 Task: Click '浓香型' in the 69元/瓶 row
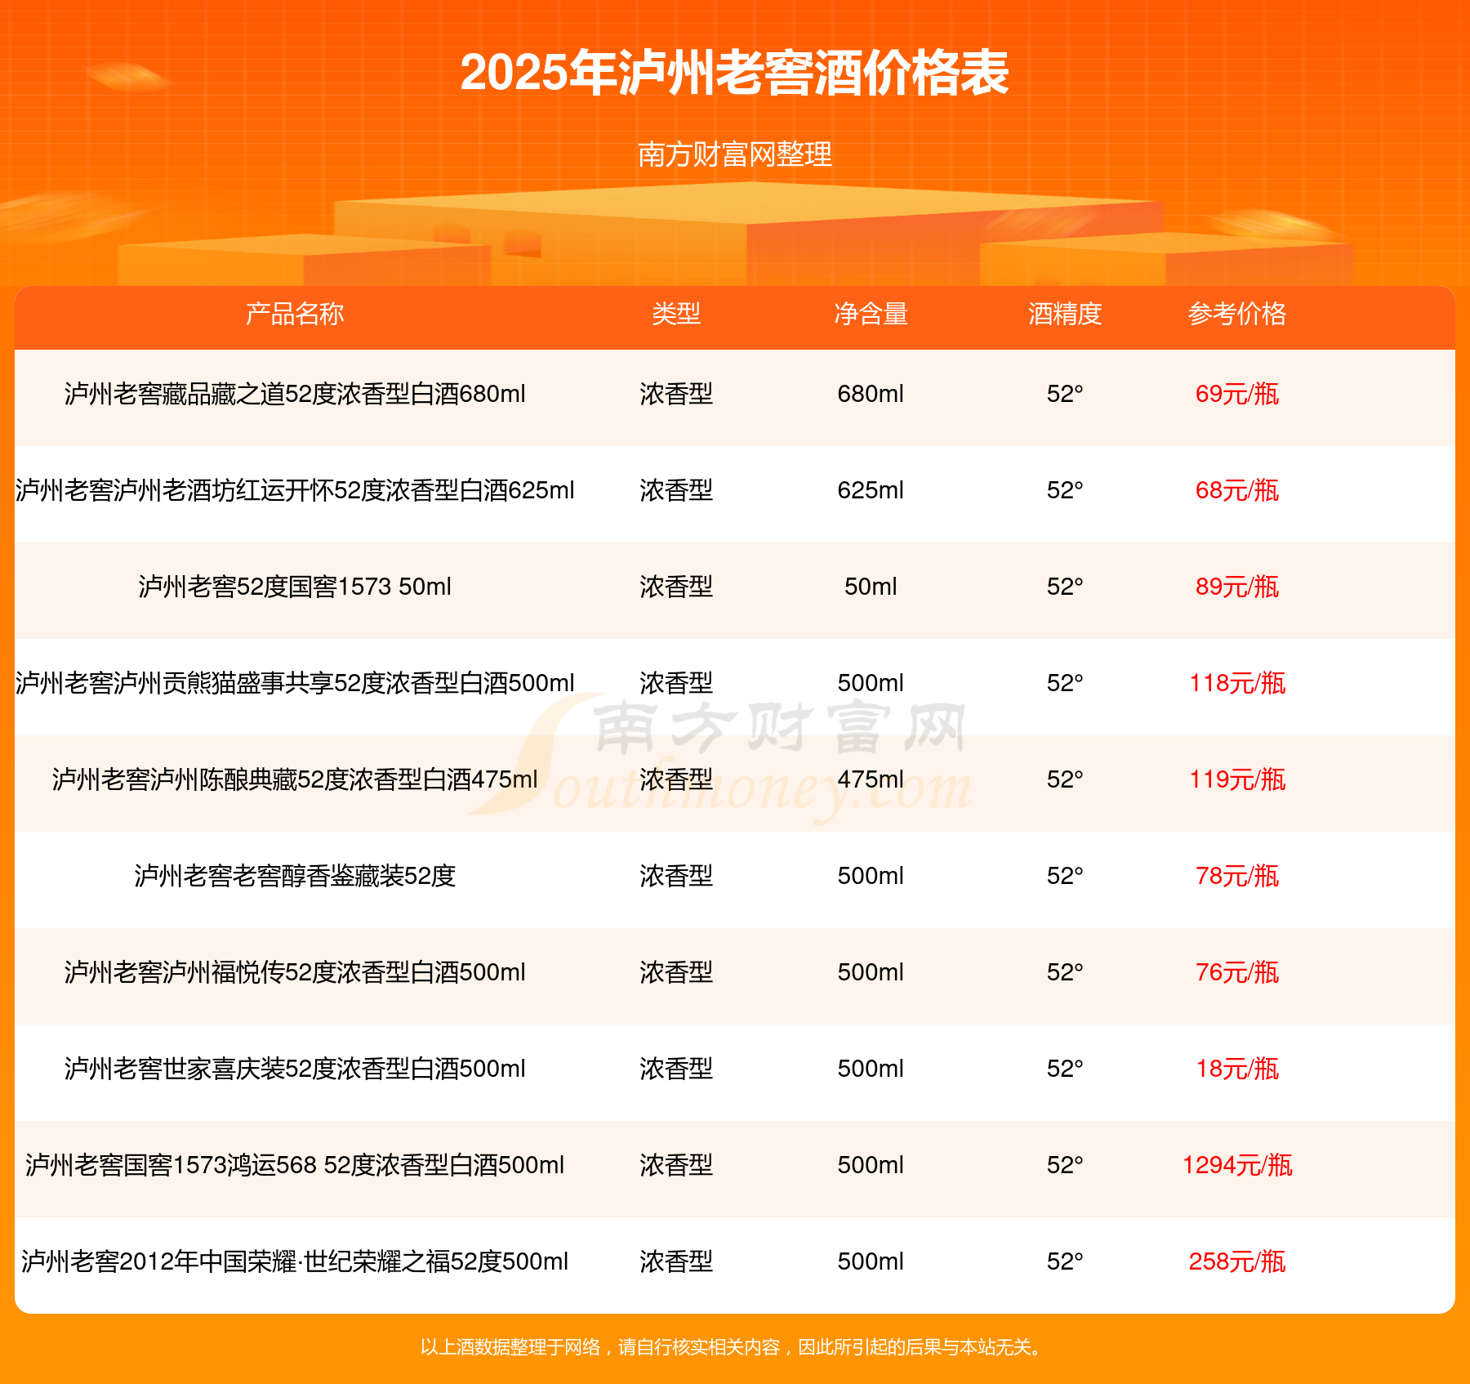tap(676, 394)
